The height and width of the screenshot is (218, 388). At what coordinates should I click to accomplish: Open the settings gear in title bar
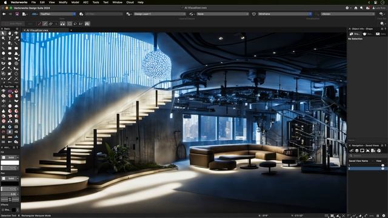click(x=347, y=8)
